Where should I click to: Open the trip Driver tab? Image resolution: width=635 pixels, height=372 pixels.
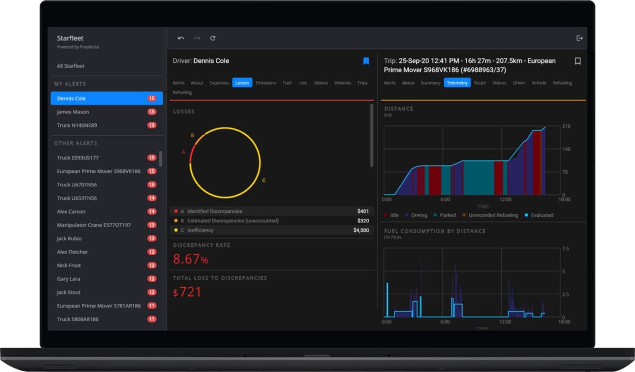coord(519,83)
